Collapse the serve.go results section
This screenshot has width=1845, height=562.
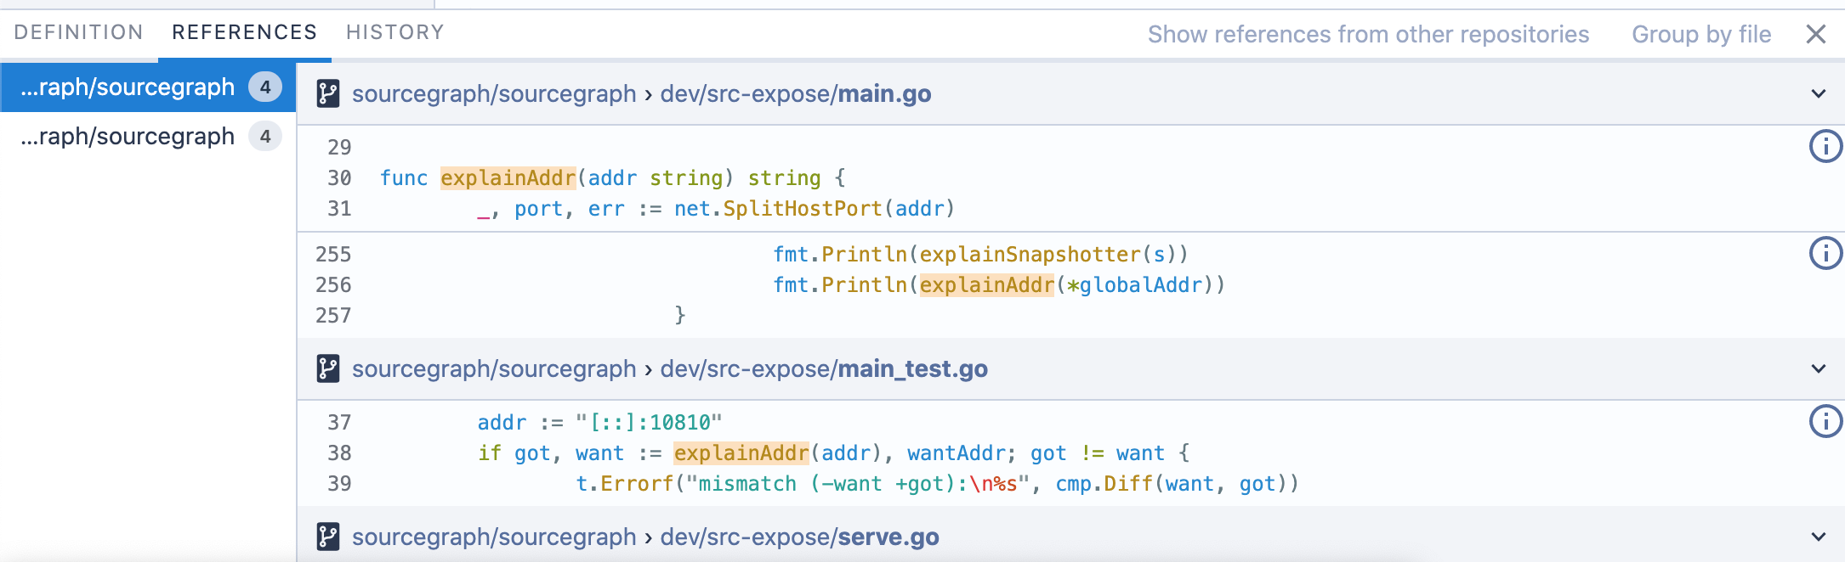[x=1819, y=537]
